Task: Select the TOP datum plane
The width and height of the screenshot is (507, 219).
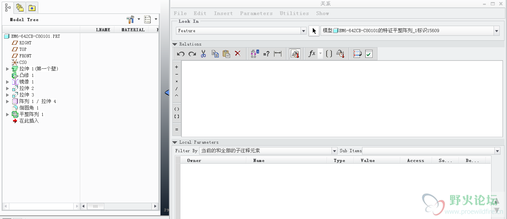Action: tap(20, 49)
